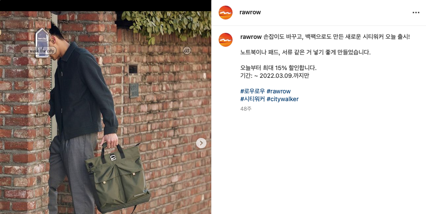Image resolution: width=426 pixels, height=214 pixels.
Task: Click the bold rawrow username starting the caption
Action: [x=251, y=37]
